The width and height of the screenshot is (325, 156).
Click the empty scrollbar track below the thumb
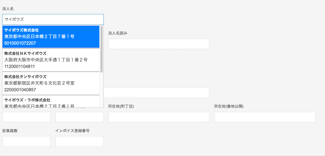coord(102,90)
